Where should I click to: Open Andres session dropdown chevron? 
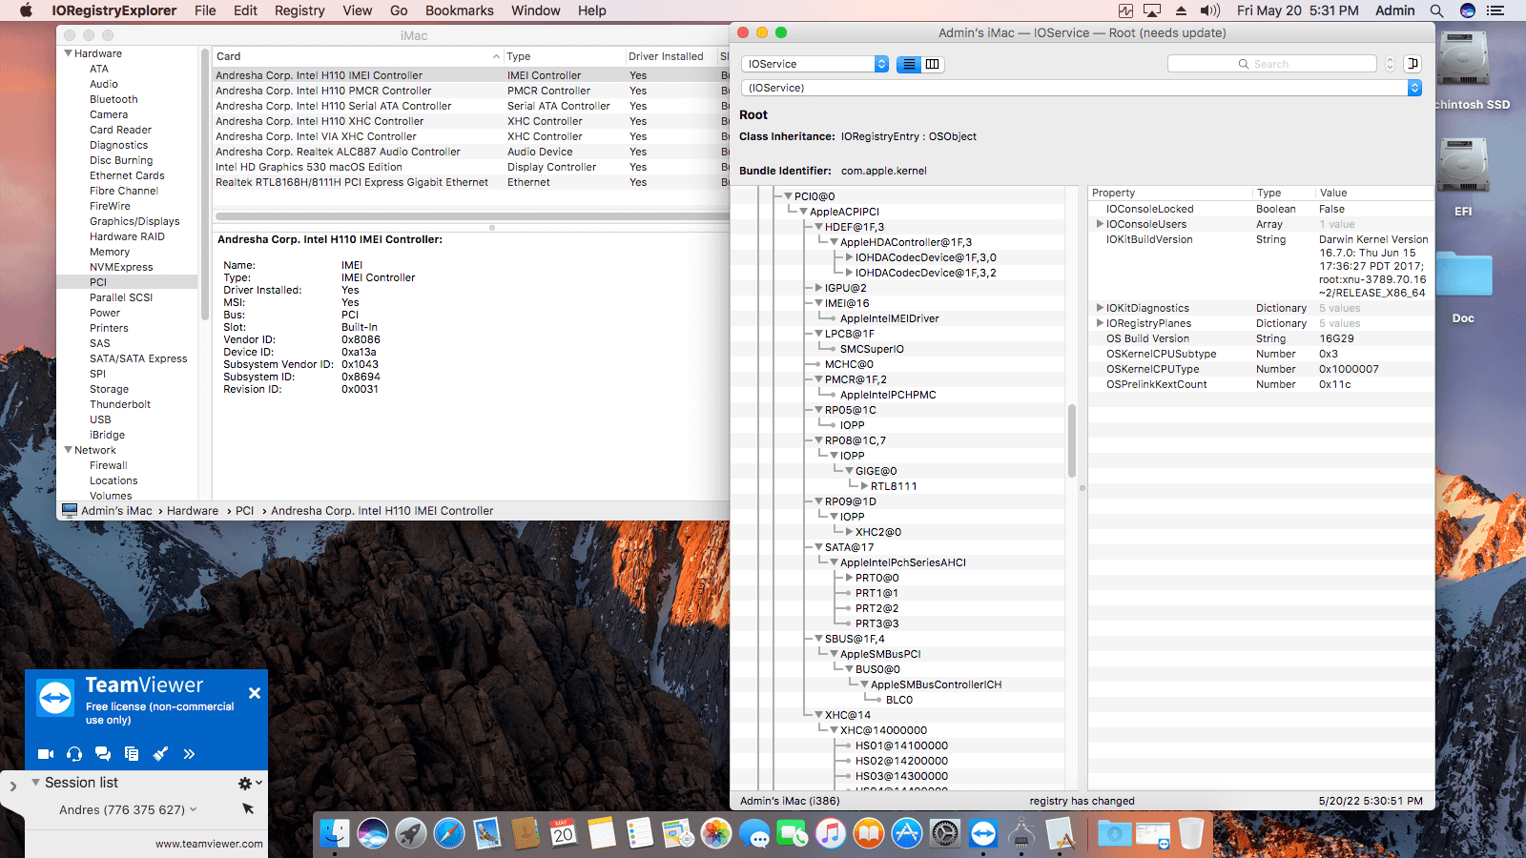point(194,809)
